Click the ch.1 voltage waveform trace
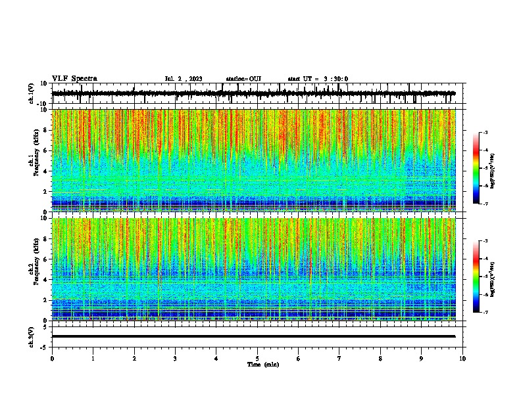The image size is (521, 402). tap(253, 93)
